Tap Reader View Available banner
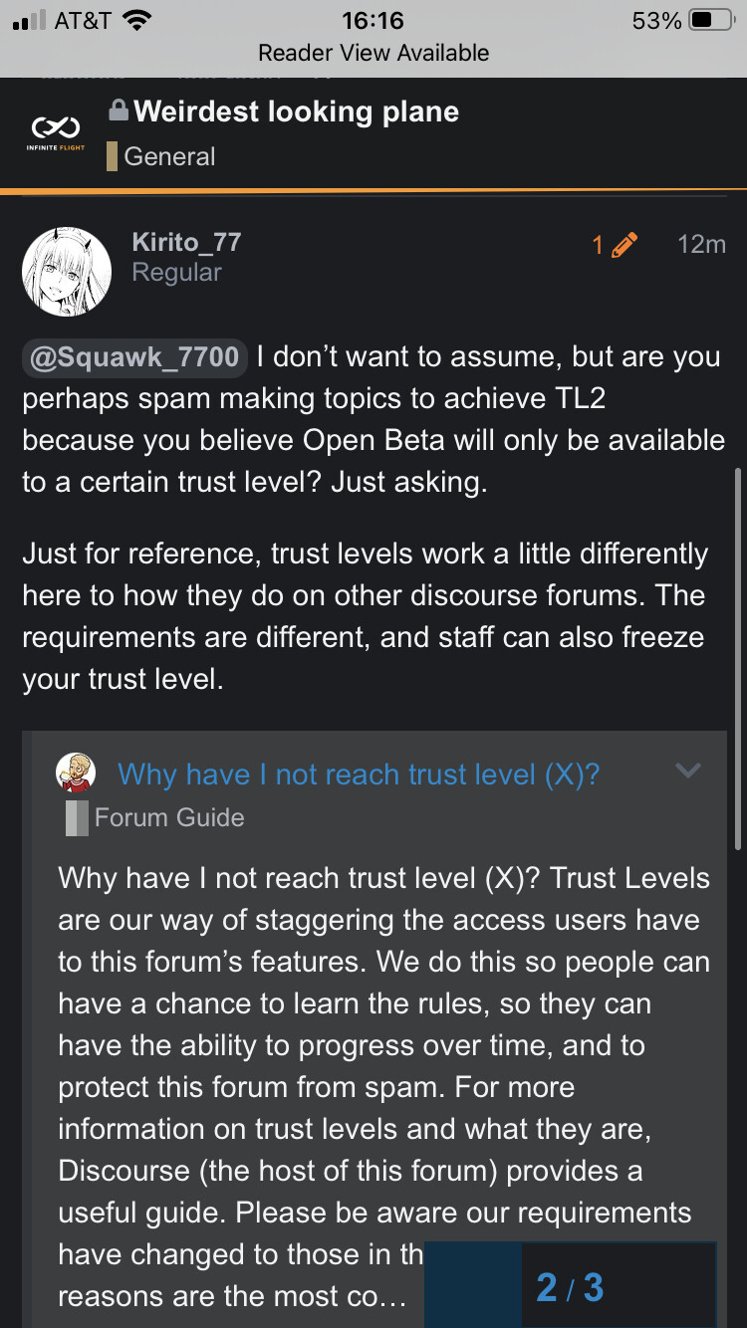Screen dimensions: 747x1328 pyautogui.click(x=373, y=53)
